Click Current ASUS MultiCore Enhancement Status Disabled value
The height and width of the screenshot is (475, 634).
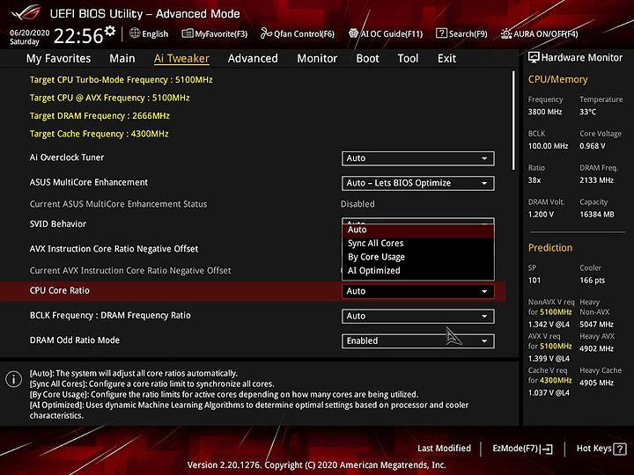click(358, 204)
